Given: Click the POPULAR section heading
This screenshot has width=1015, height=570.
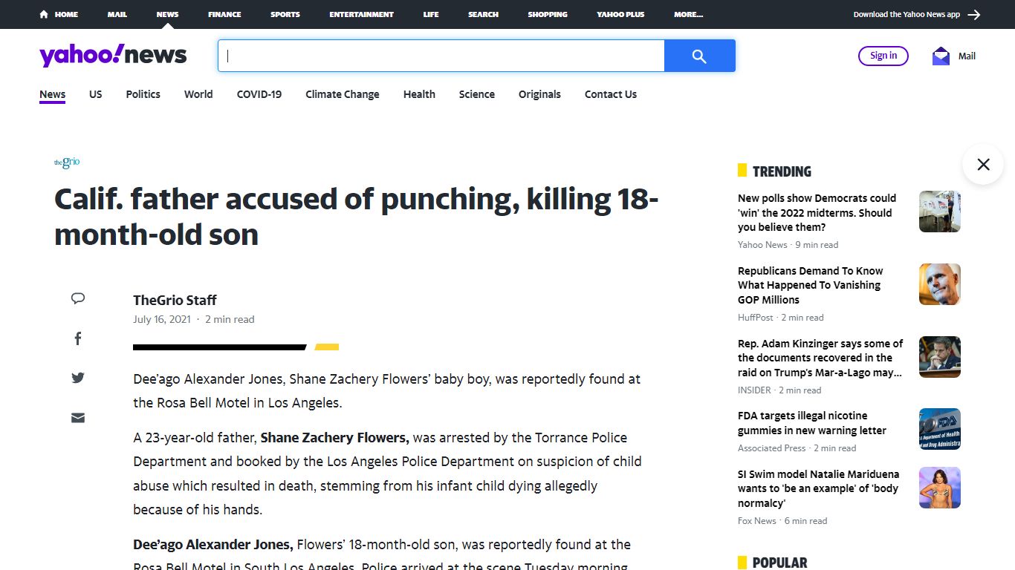Looking at the screenshot, I should [x=779, y=563].
